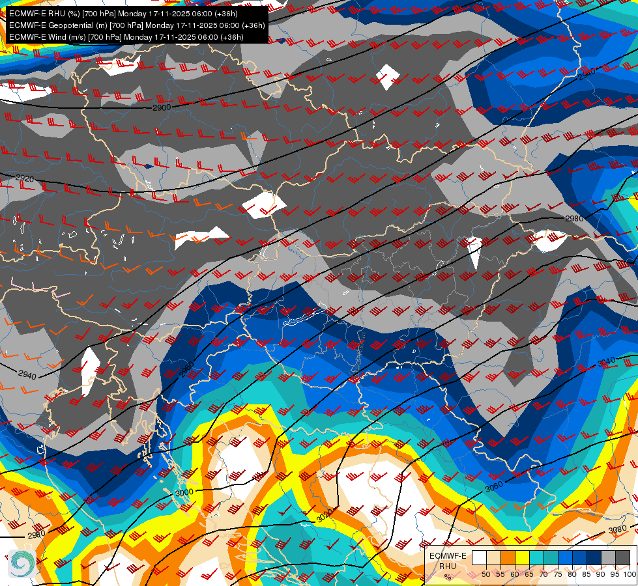Choose the navy 85–90% legend swatch
Screen dimensions: 638x586
[x=594, y=557]
